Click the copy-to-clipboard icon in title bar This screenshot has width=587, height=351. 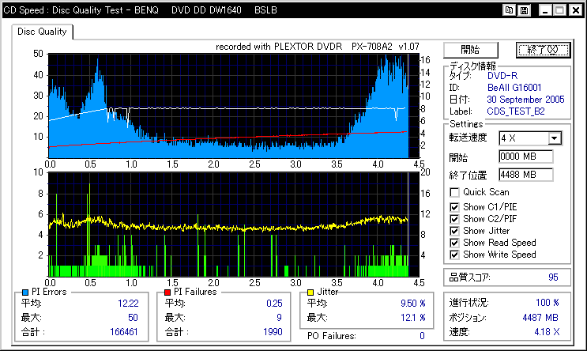[509, 10]
